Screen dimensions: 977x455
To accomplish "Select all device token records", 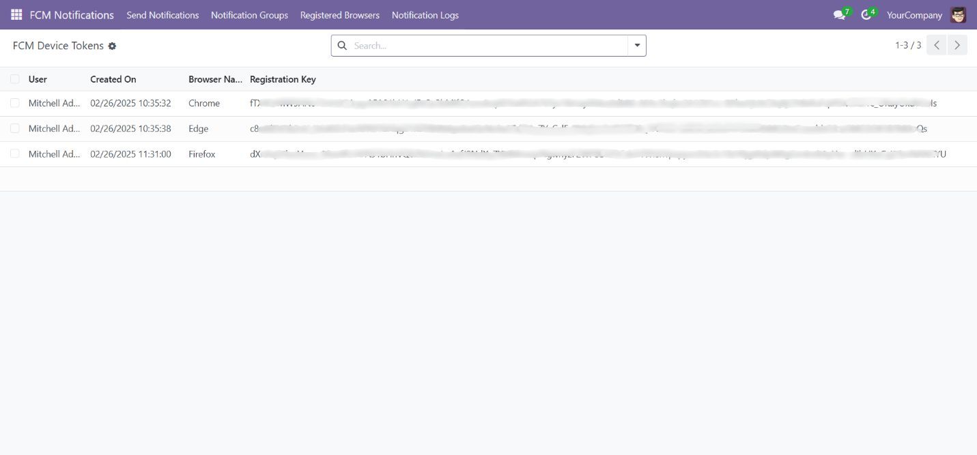I will pyautogui.click(x=15, y=78).
